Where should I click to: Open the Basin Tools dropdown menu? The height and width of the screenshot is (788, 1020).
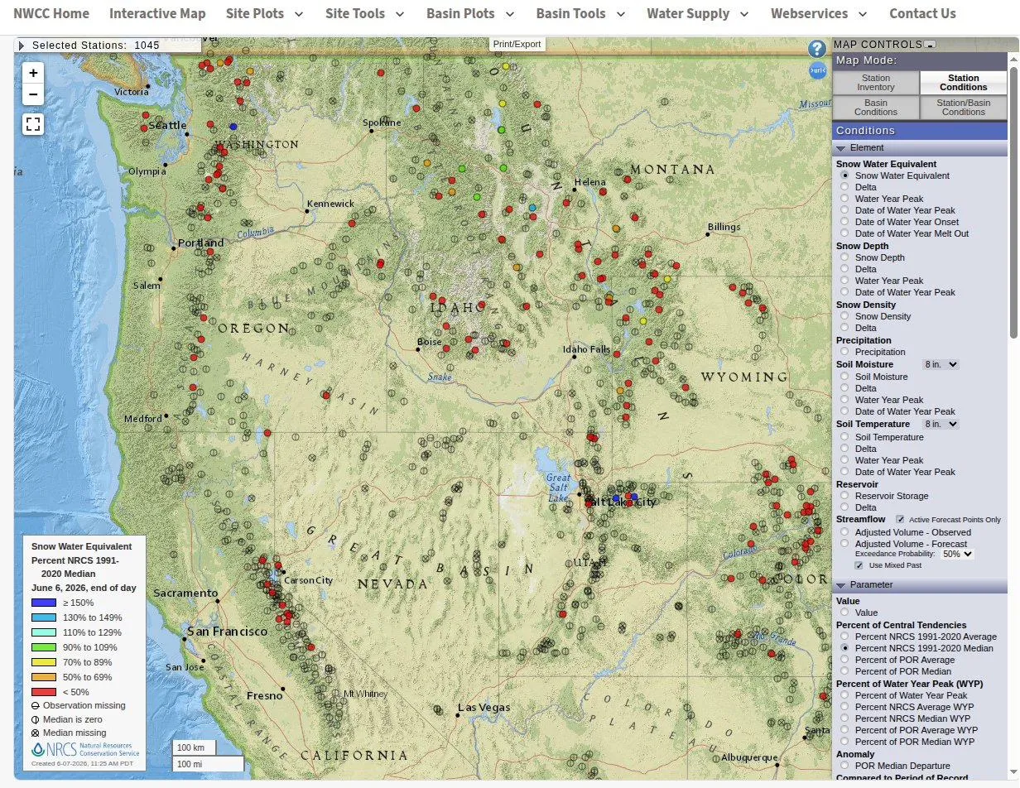pos(580,14)
